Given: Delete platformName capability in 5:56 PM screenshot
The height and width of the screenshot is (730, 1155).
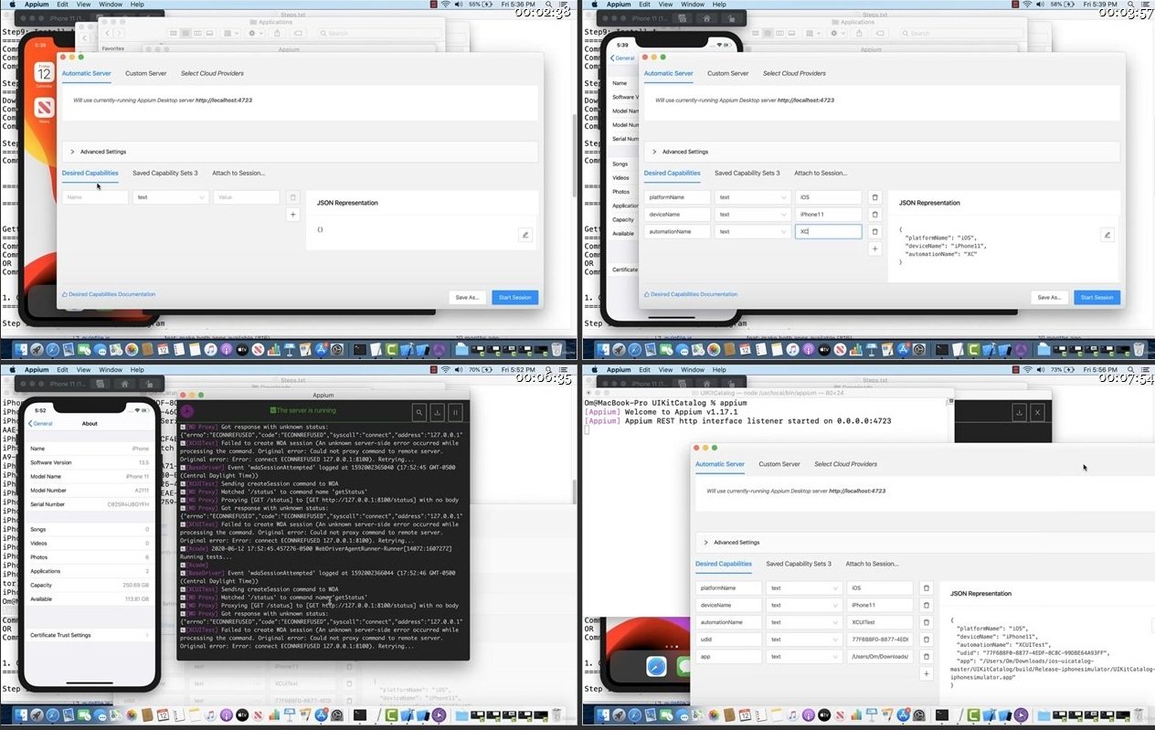Looking at the screenshot, I should click(x=926, y=588).
